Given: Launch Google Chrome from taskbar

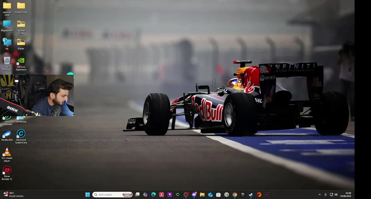Looking at the screenshot, I should click(235, 195).
